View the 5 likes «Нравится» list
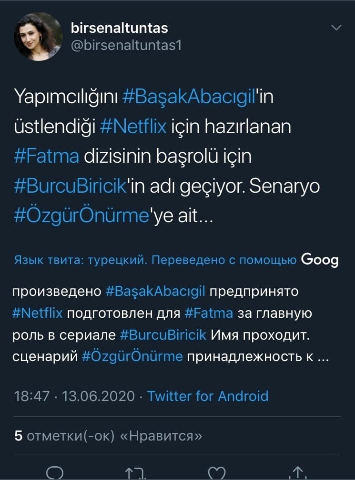 [109, 436]
